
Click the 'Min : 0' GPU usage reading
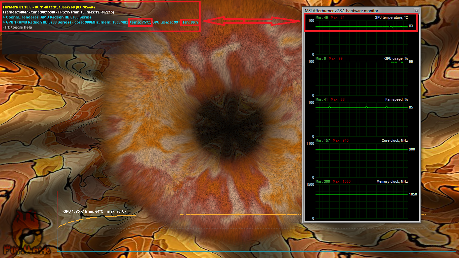pyautogui.click(x=321, y=58)
